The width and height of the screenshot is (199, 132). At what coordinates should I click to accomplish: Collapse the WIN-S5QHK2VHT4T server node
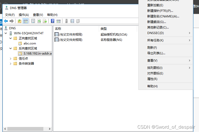click(x=6, y=33)
